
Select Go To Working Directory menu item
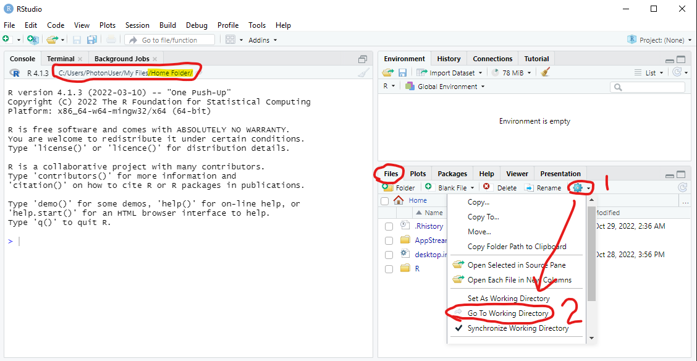pyautogui.click(x=507, y=313)
